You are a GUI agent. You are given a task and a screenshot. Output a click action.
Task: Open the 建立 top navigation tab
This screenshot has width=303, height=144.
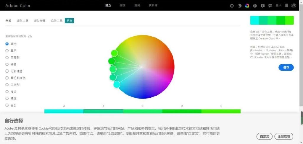(x=108, y=5)
